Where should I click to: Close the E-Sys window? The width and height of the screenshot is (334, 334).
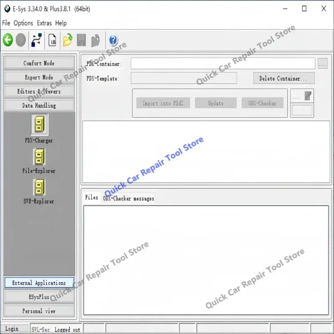[x=324, y=9]
